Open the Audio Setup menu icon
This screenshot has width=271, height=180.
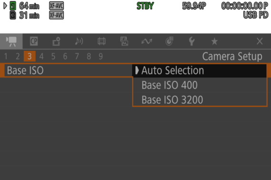click(79, 41)
